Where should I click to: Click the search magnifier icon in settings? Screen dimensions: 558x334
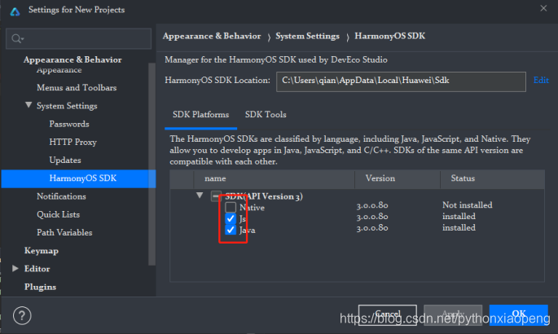[x=17, y=38]
